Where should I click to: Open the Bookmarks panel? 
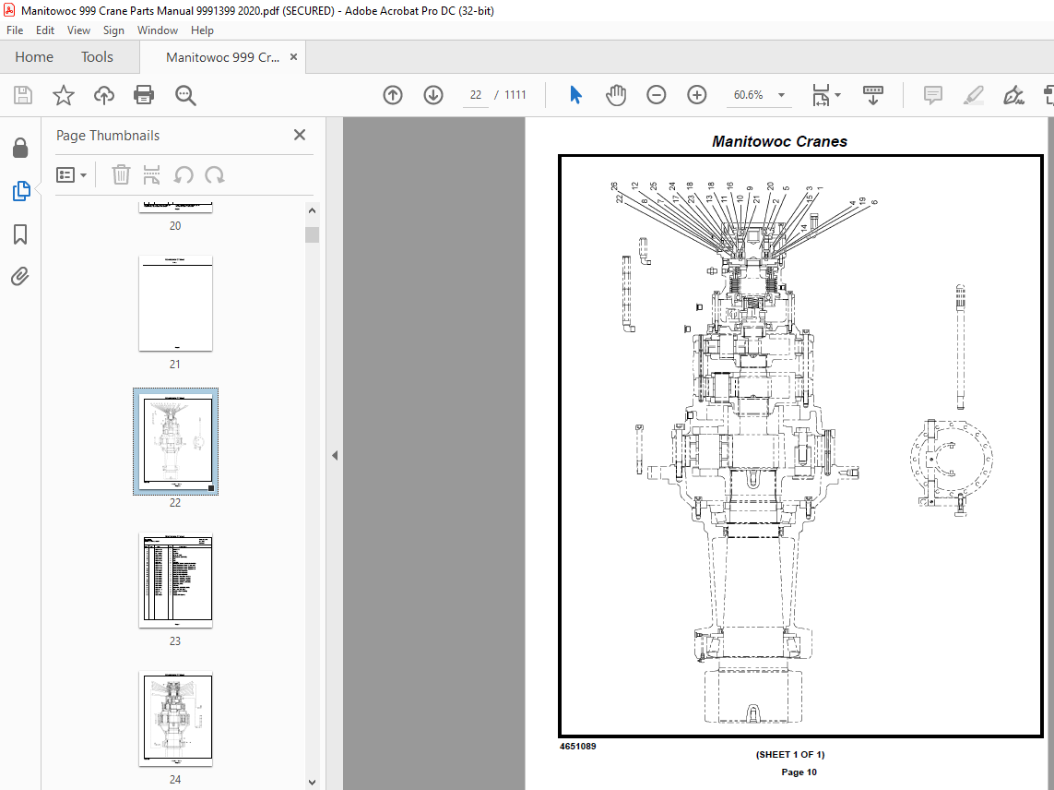click(20, 234)
